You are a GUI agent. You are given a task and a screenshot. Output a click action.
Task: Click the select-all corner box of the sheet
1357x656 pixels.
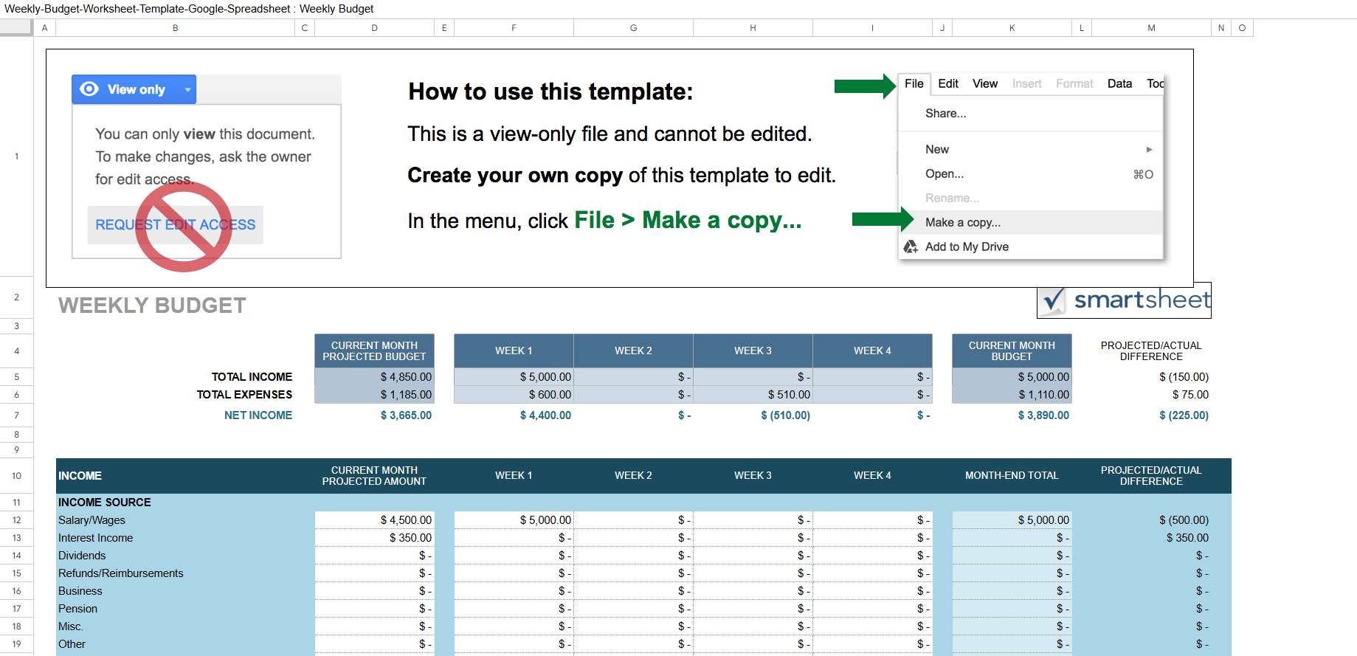(16, 28)
